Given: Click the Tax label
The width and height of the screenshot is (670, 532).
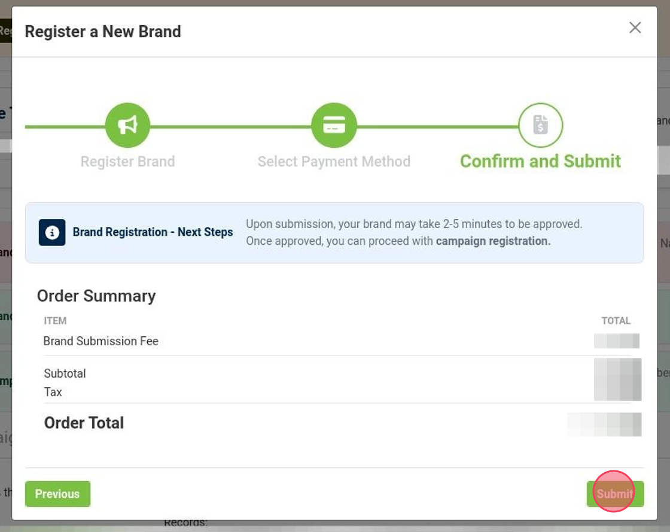Looking at the screenshot, I should click(53, 392).
